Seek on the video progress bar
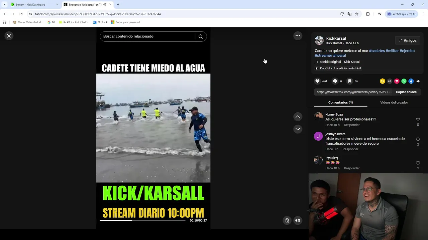The height and width of the screenshot is (240, 428). click(142, 220)
